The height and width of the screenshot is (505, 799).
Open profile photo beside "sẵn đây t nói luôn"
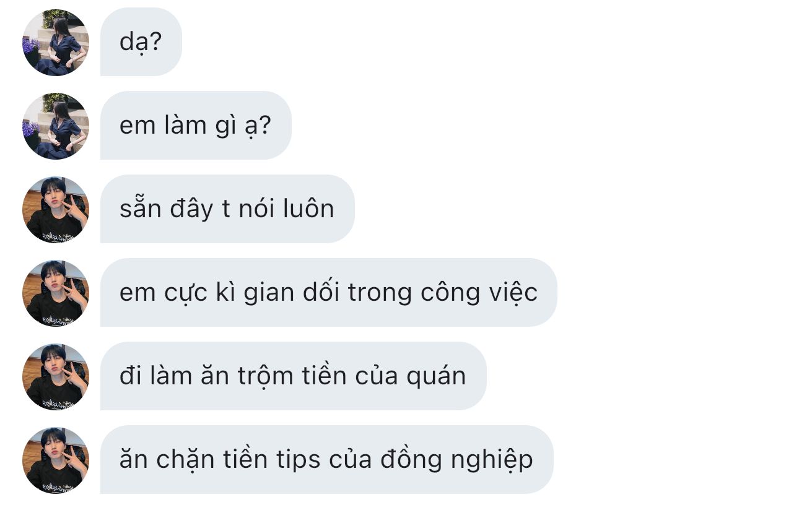point(56,210)
